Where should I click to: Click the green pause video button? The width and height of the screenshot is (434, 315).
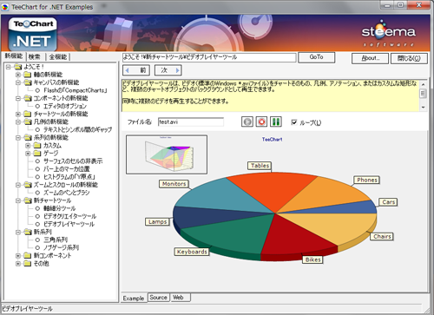click(x=276, y=121)
